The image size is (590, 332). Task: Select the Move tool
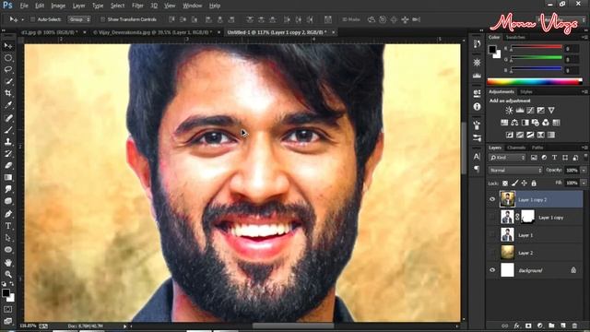pyautogui.click(x=8, y=46)
